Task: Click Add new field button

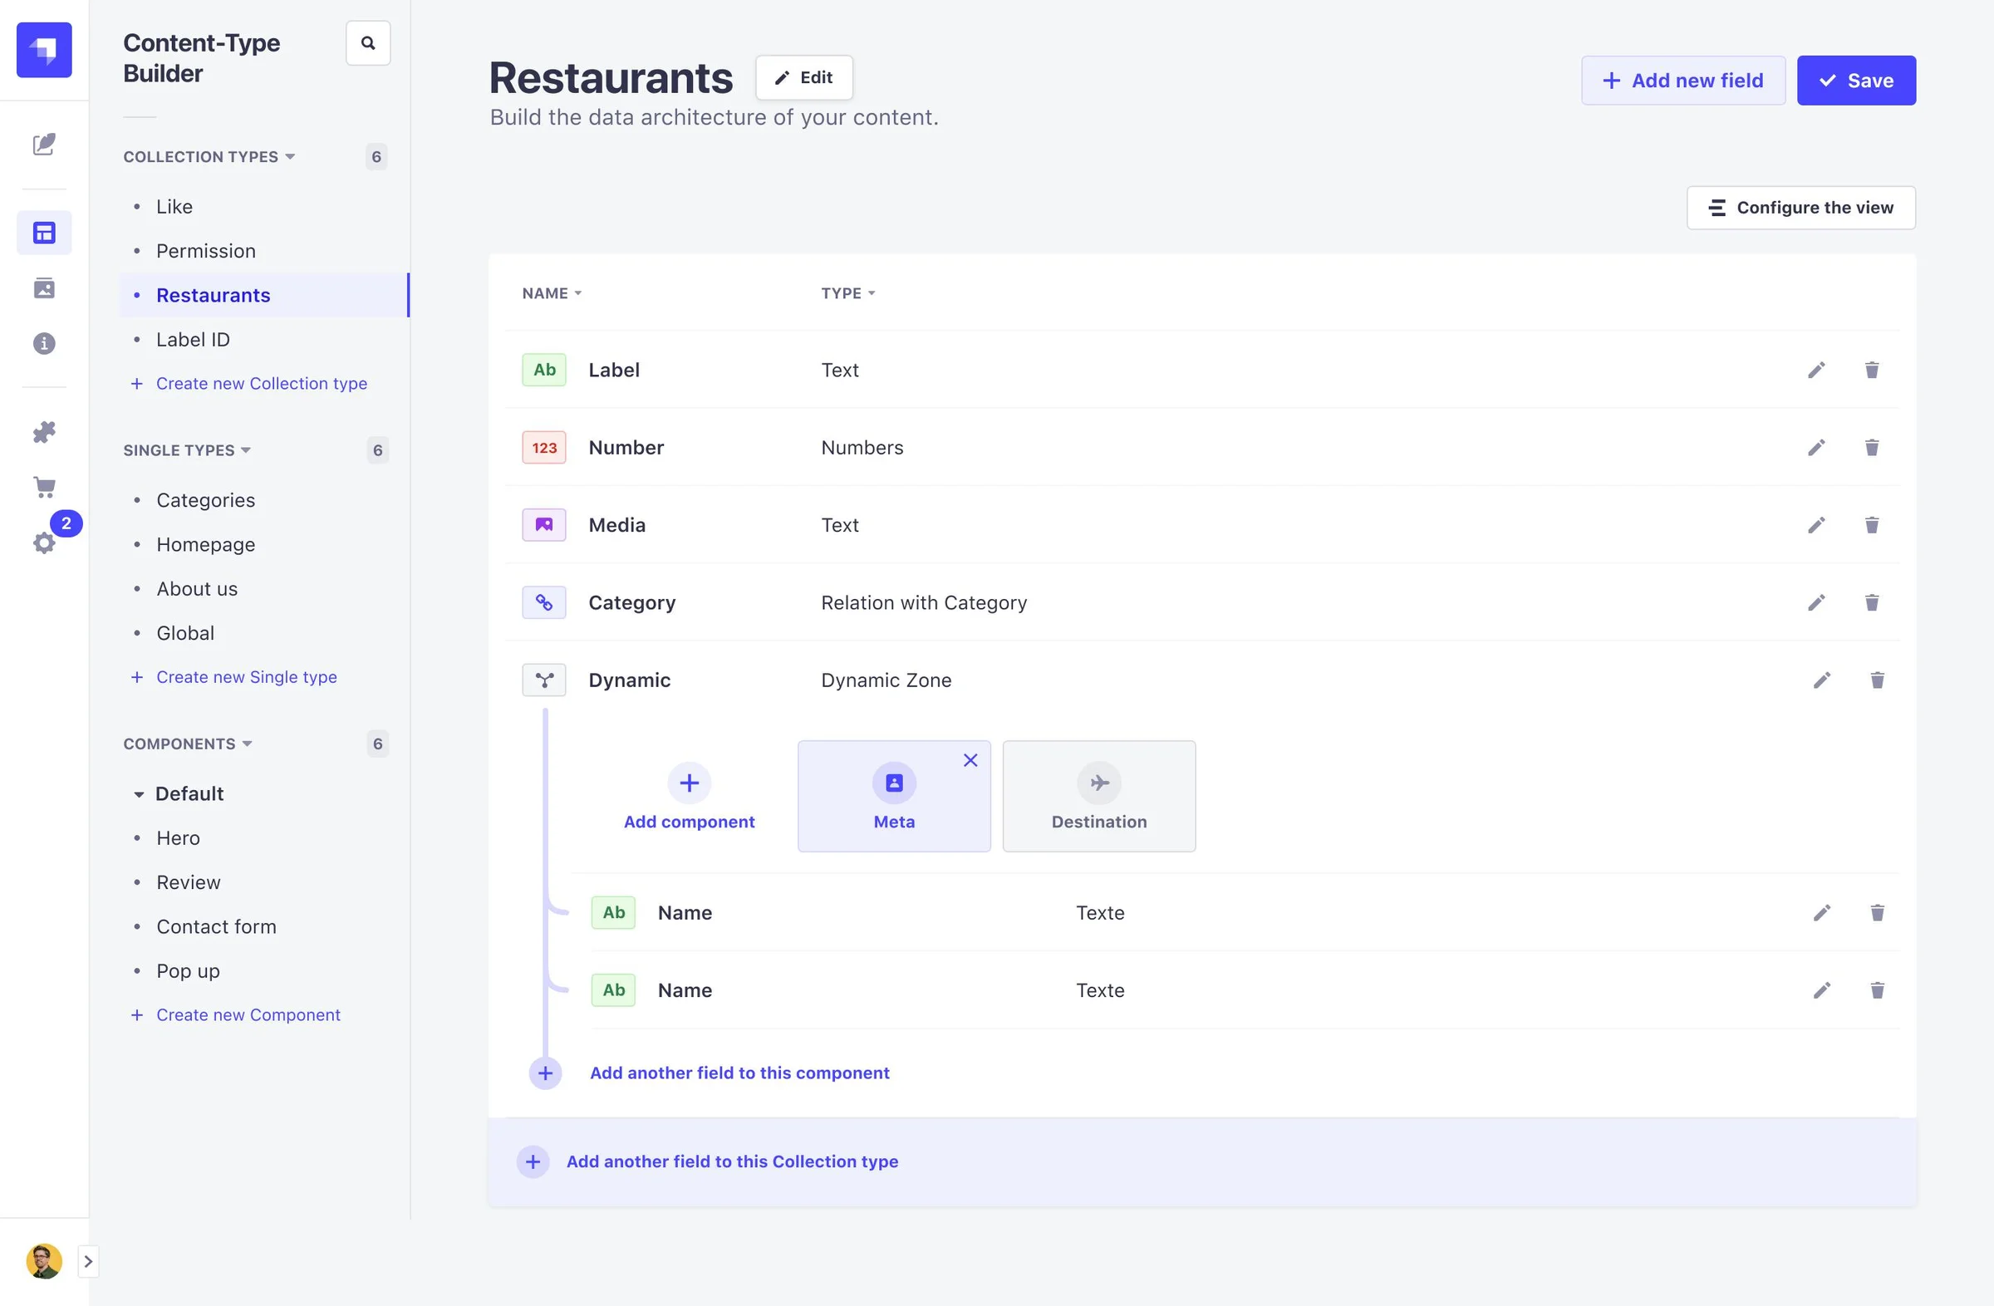Action: point(1682,81)
